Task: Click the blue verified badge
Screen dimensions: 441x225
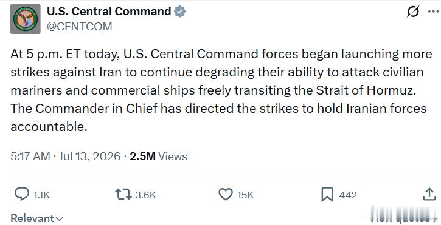Action: click(179, 12)
